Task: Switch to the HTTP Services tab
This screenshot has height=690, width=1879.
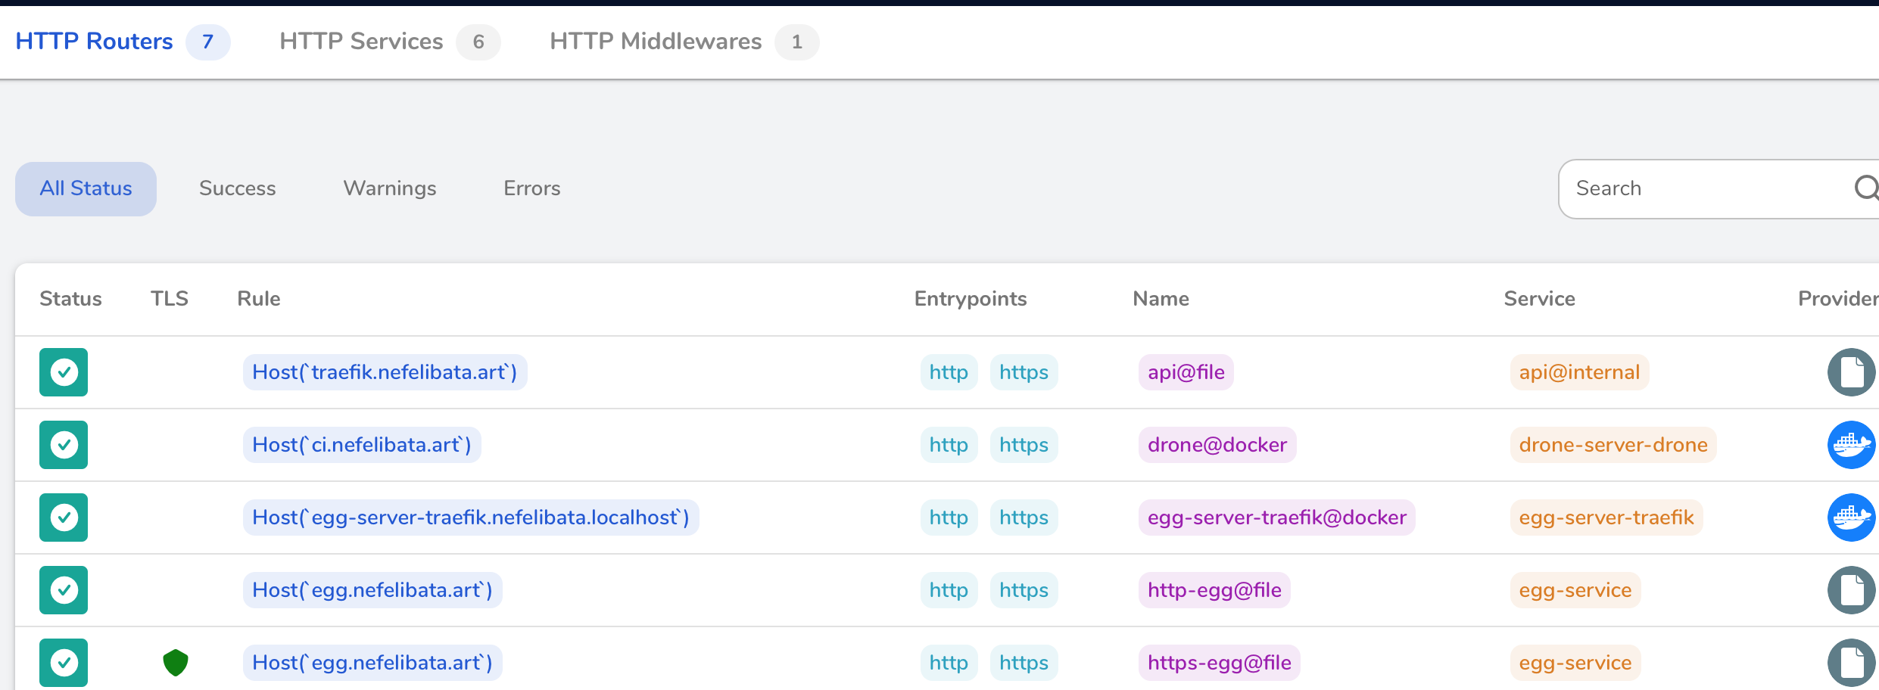Action: coord(361,42)
